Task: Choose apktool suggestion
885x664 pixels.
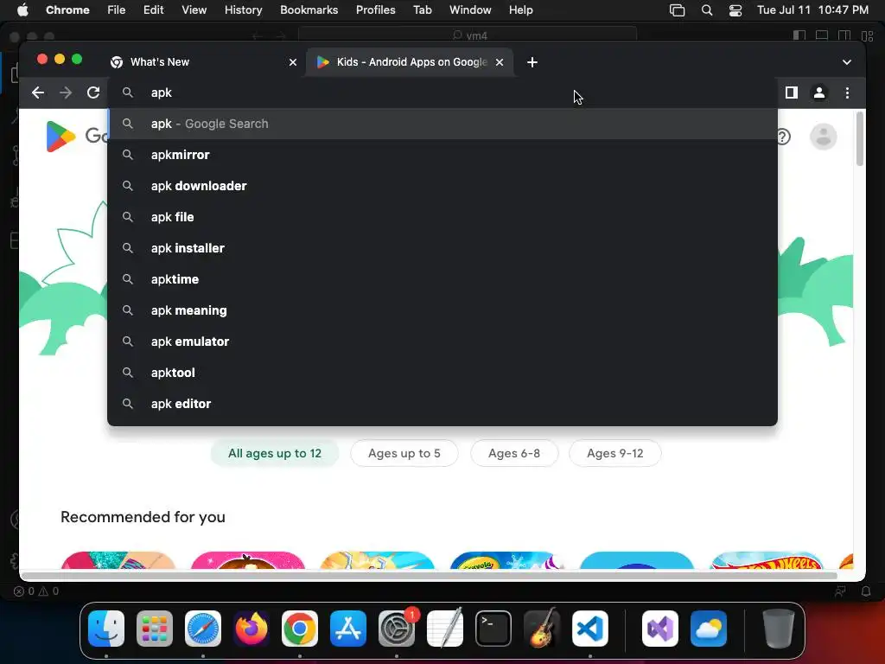Action: [442, 373]
